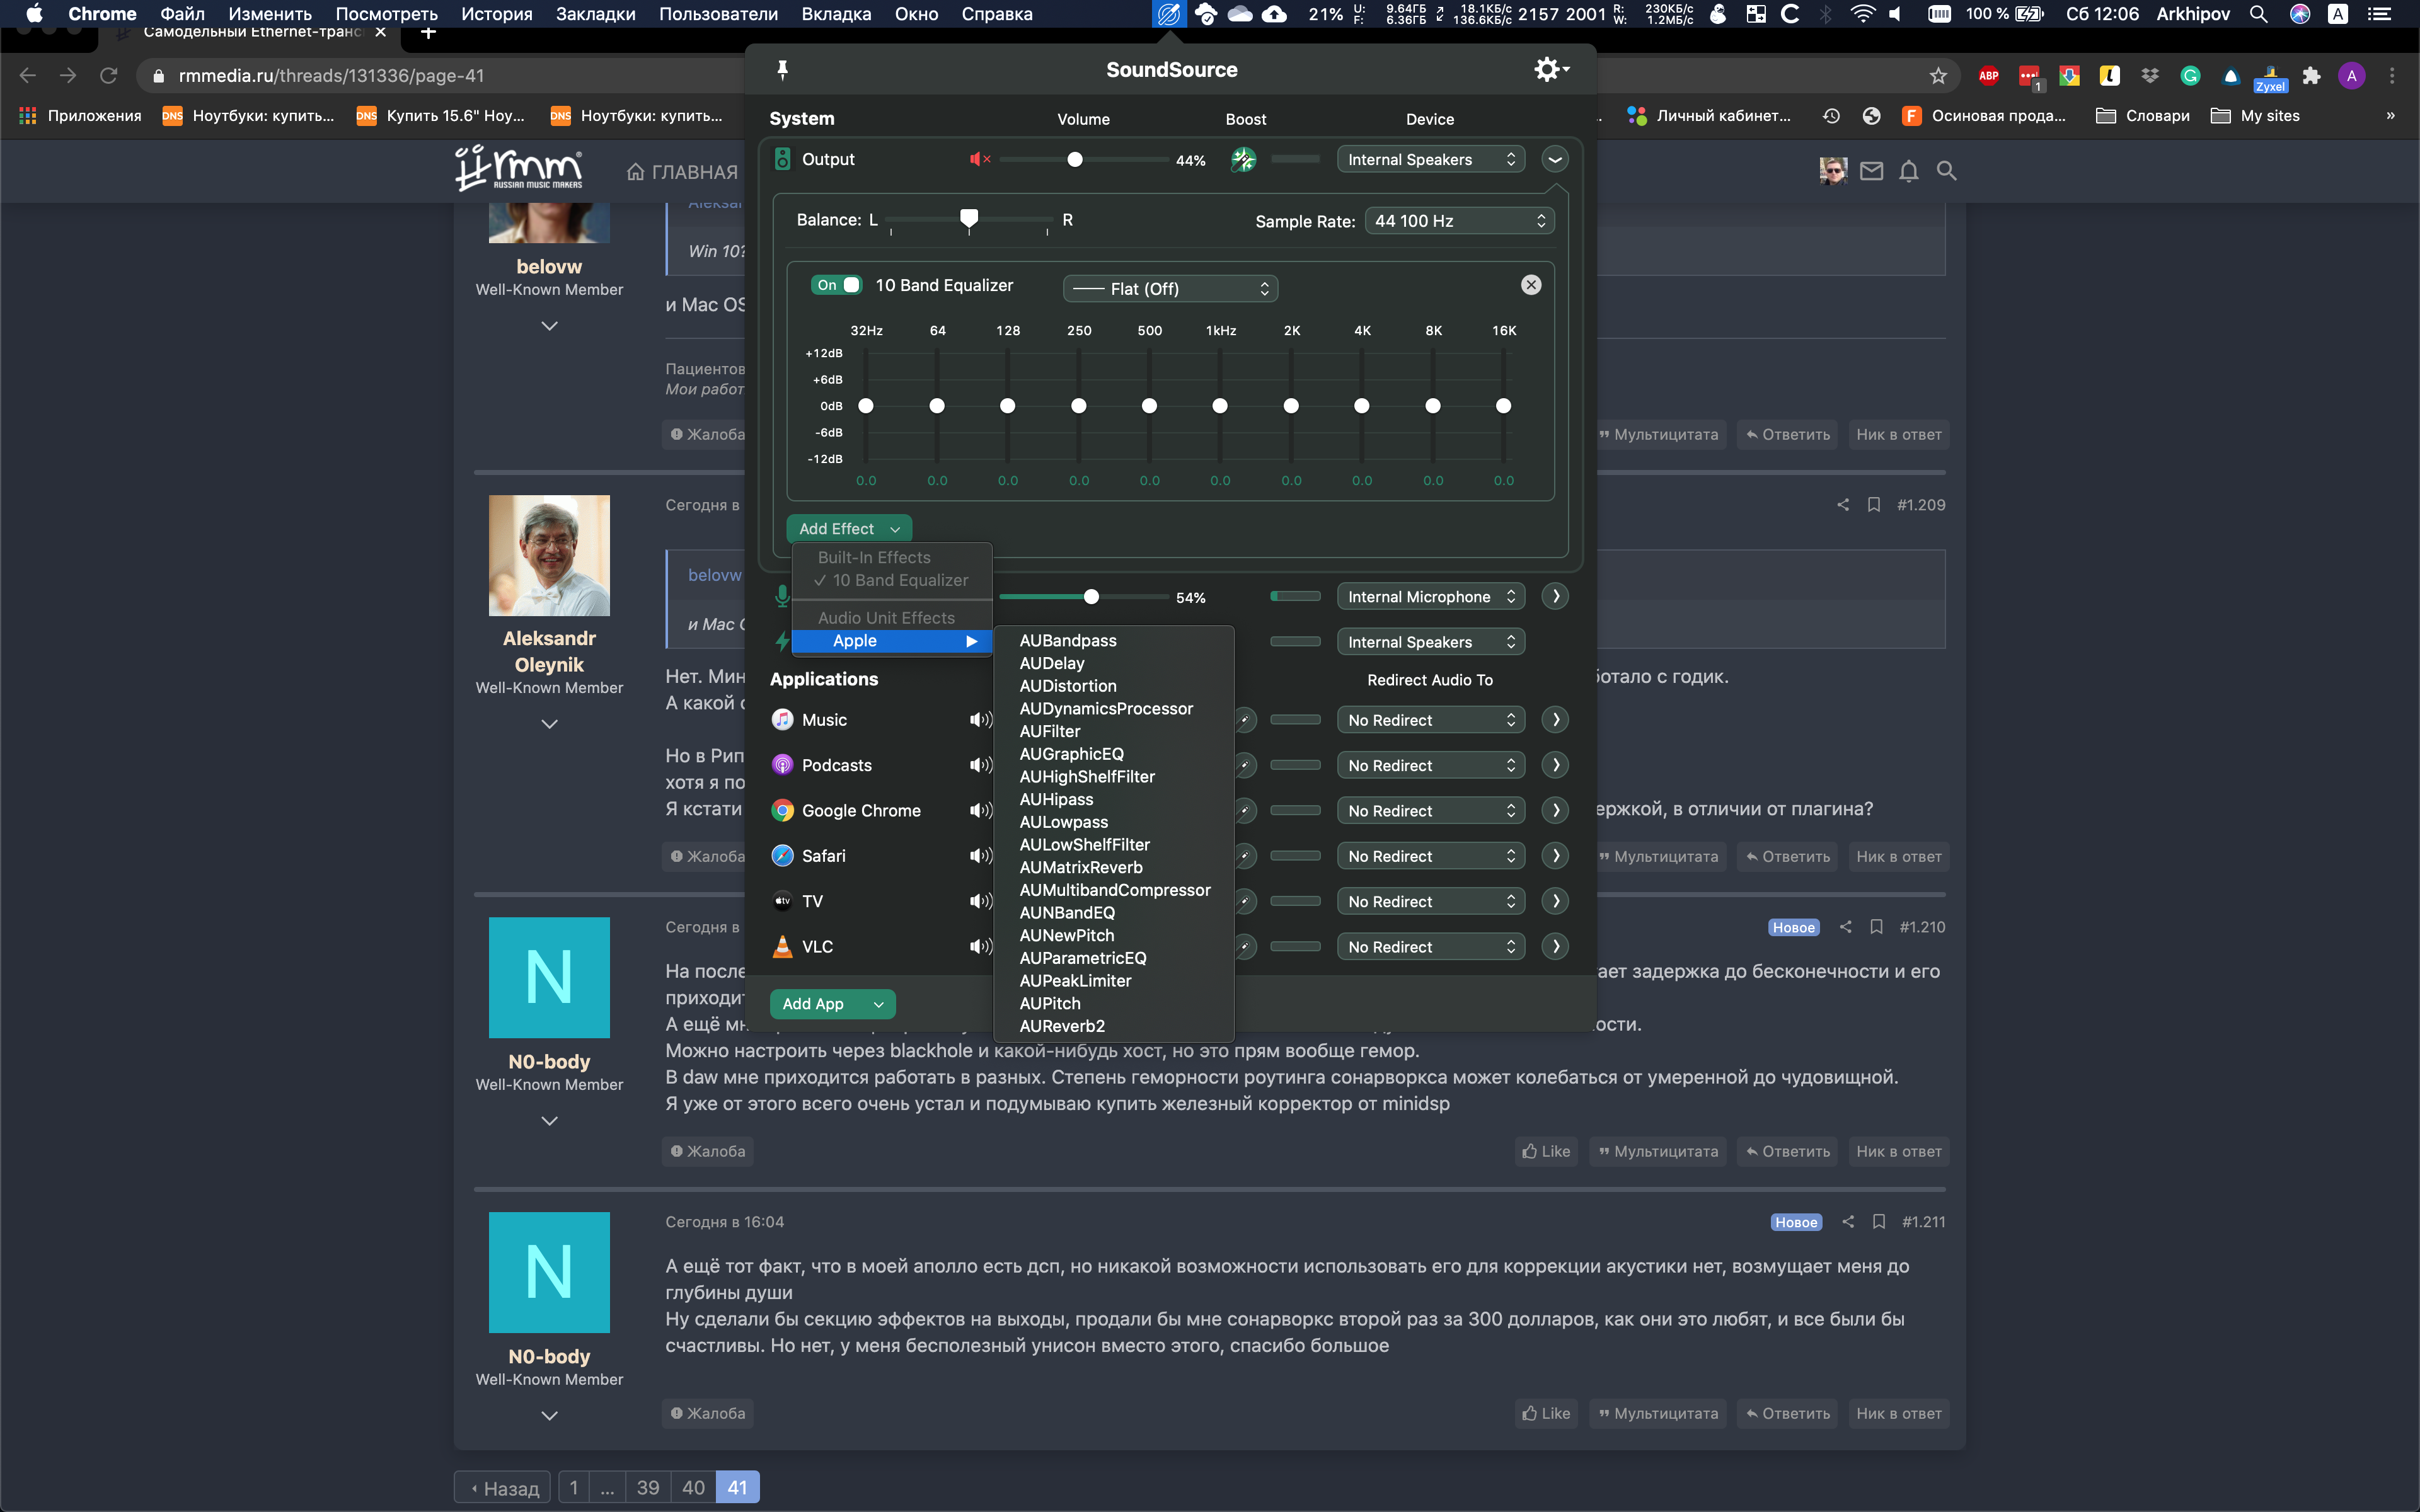Uncheck 10 Band Equalizer in effects menu
This screenshot has height=1512, width=2420.
tap(899, 581)
